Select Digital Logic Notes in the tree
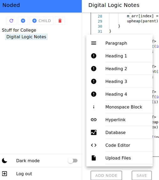Image resolution: width=159 pixels, height=180 pixels. click(26, 37)
